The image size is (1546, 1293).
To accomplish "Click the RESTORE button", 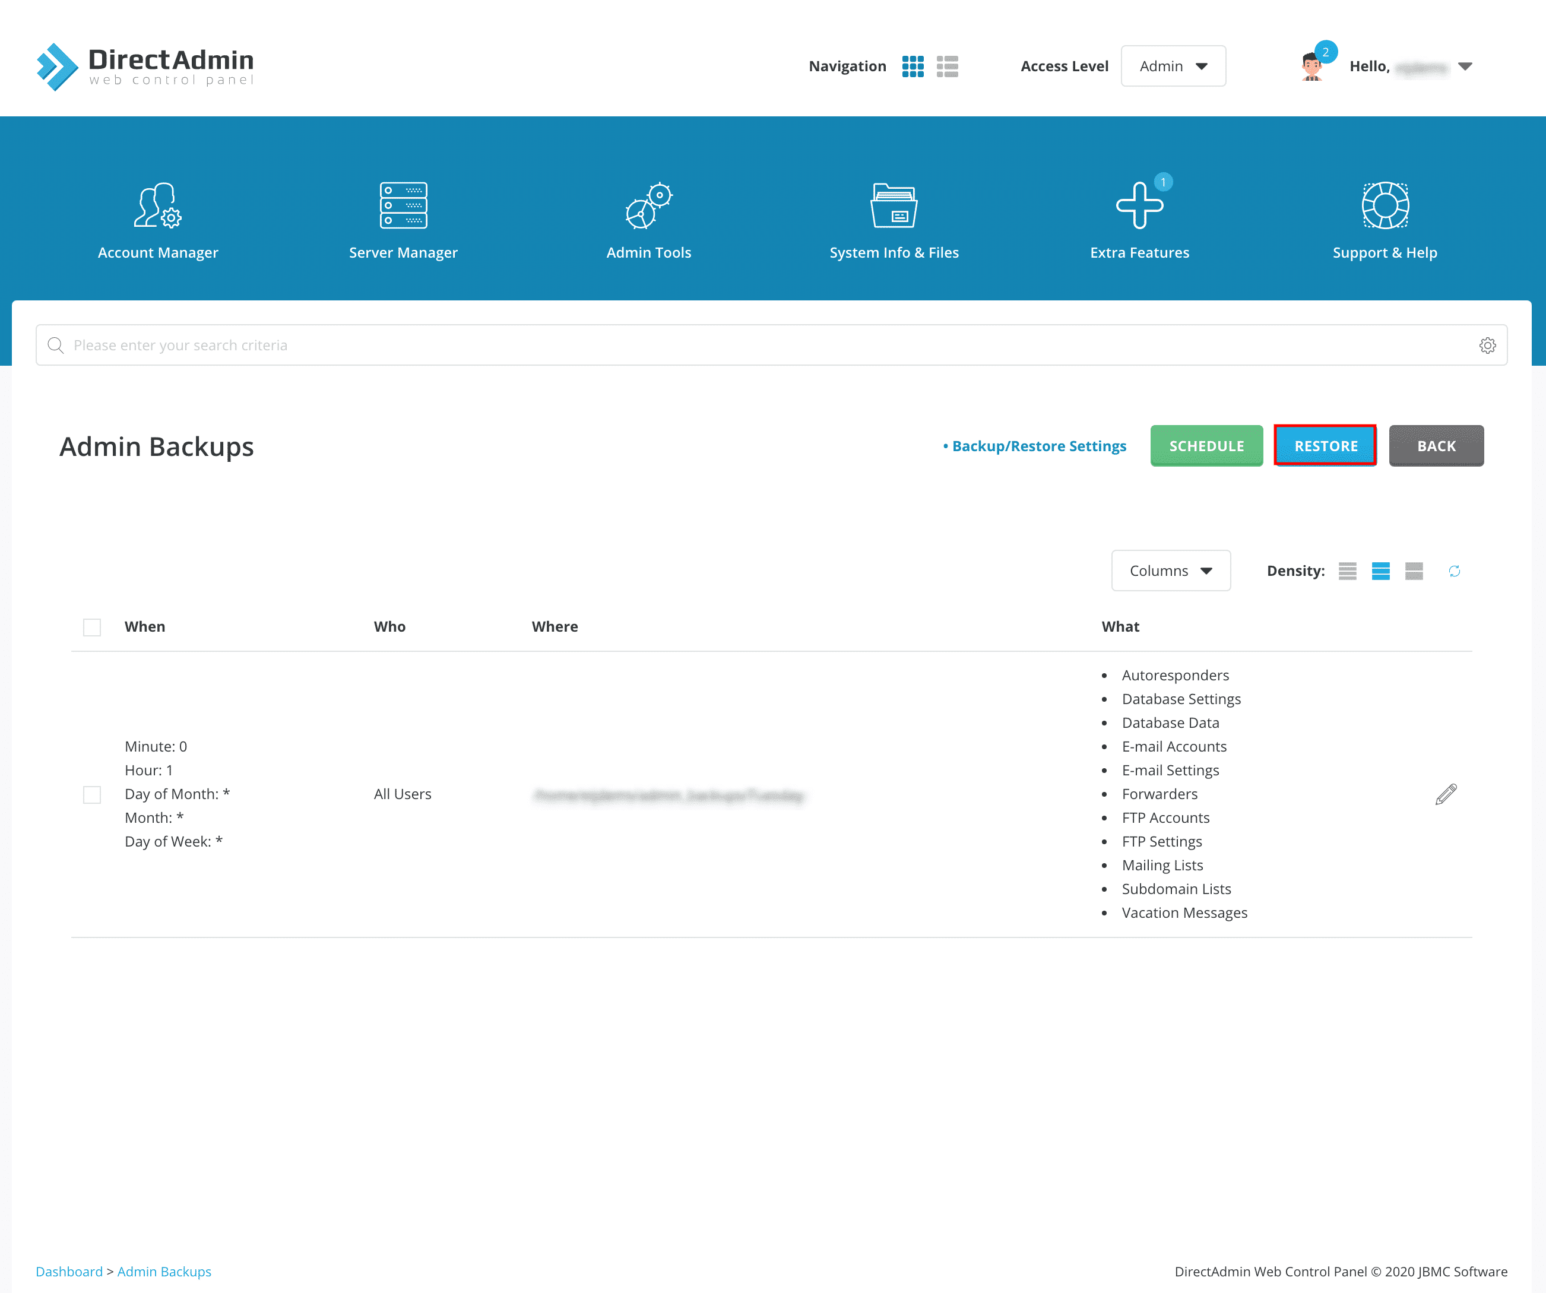I will 1326,445.
